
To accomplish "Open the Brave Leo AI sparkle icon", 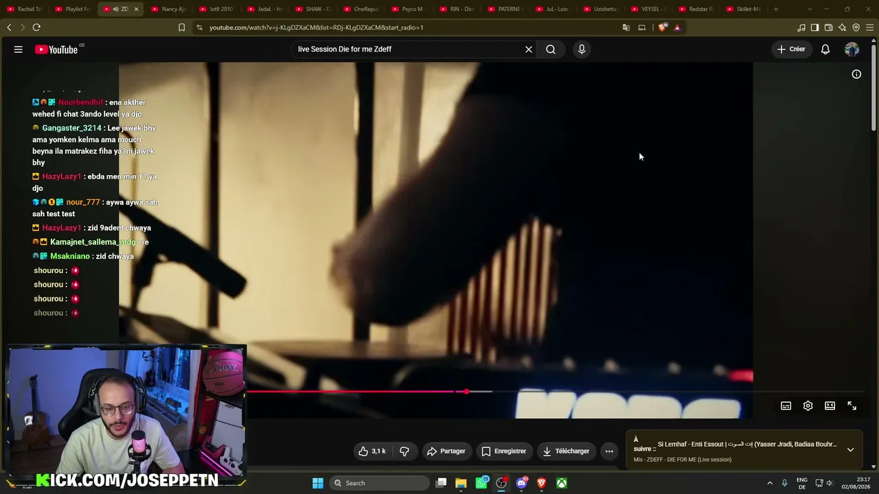I will coord(843,27).
